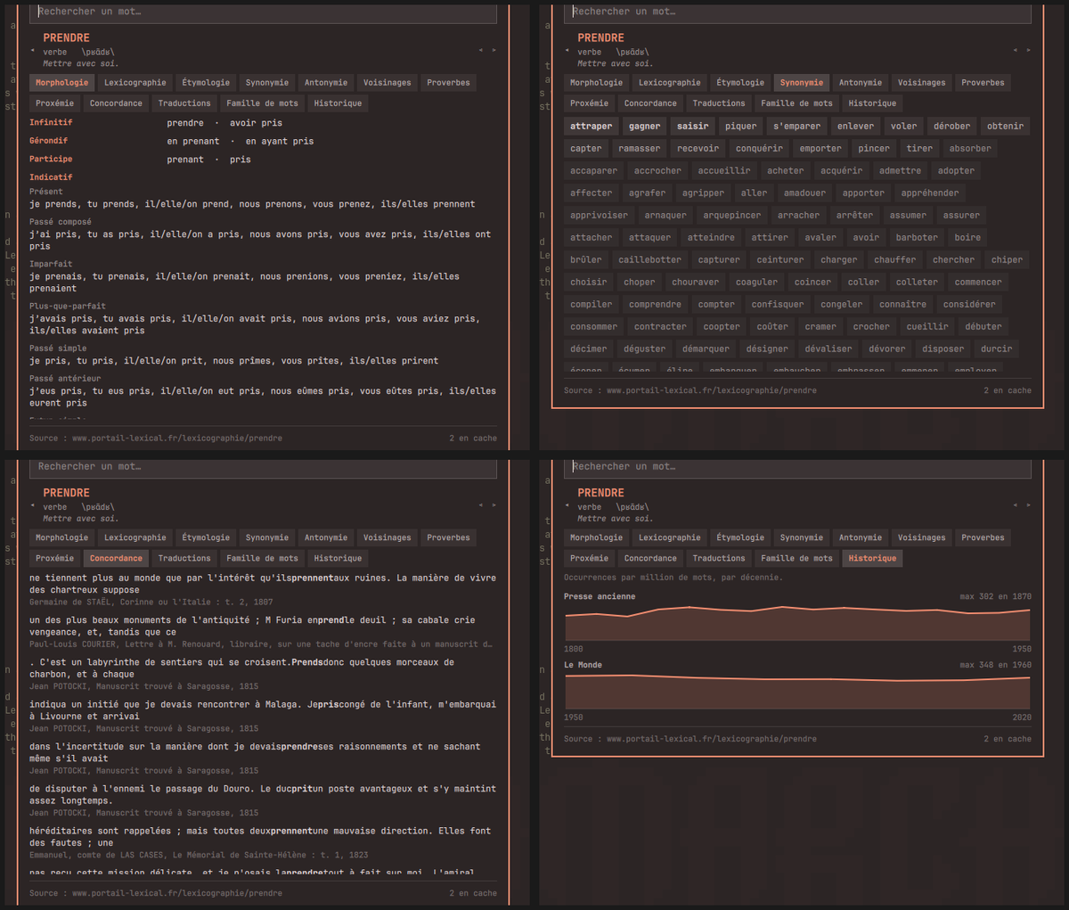Screen dimensions: 1069x910
Task: Open Historique tab in the Morphologie panel
Action: pos(338,103)
